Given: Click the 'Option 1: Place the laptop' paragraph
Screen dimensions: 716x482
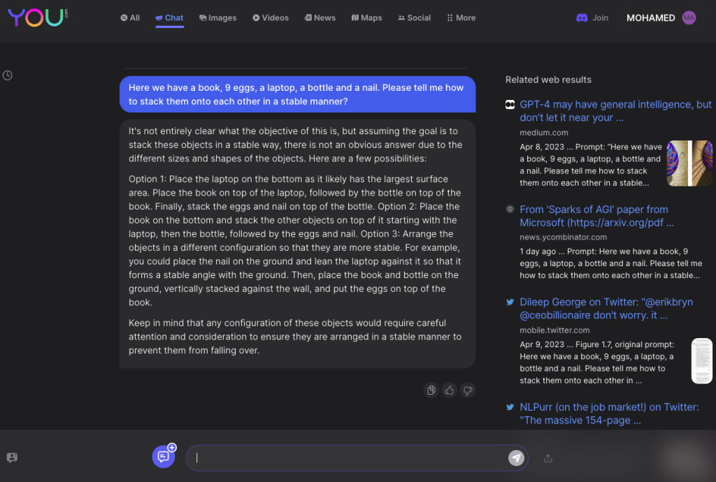Looking at the screenshot, I should tap(295, 240).
